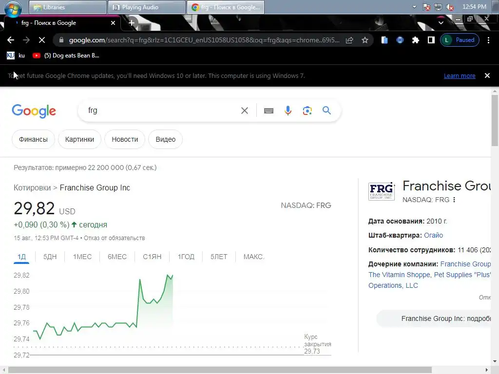Click the frg search input field

coord(161,111)
